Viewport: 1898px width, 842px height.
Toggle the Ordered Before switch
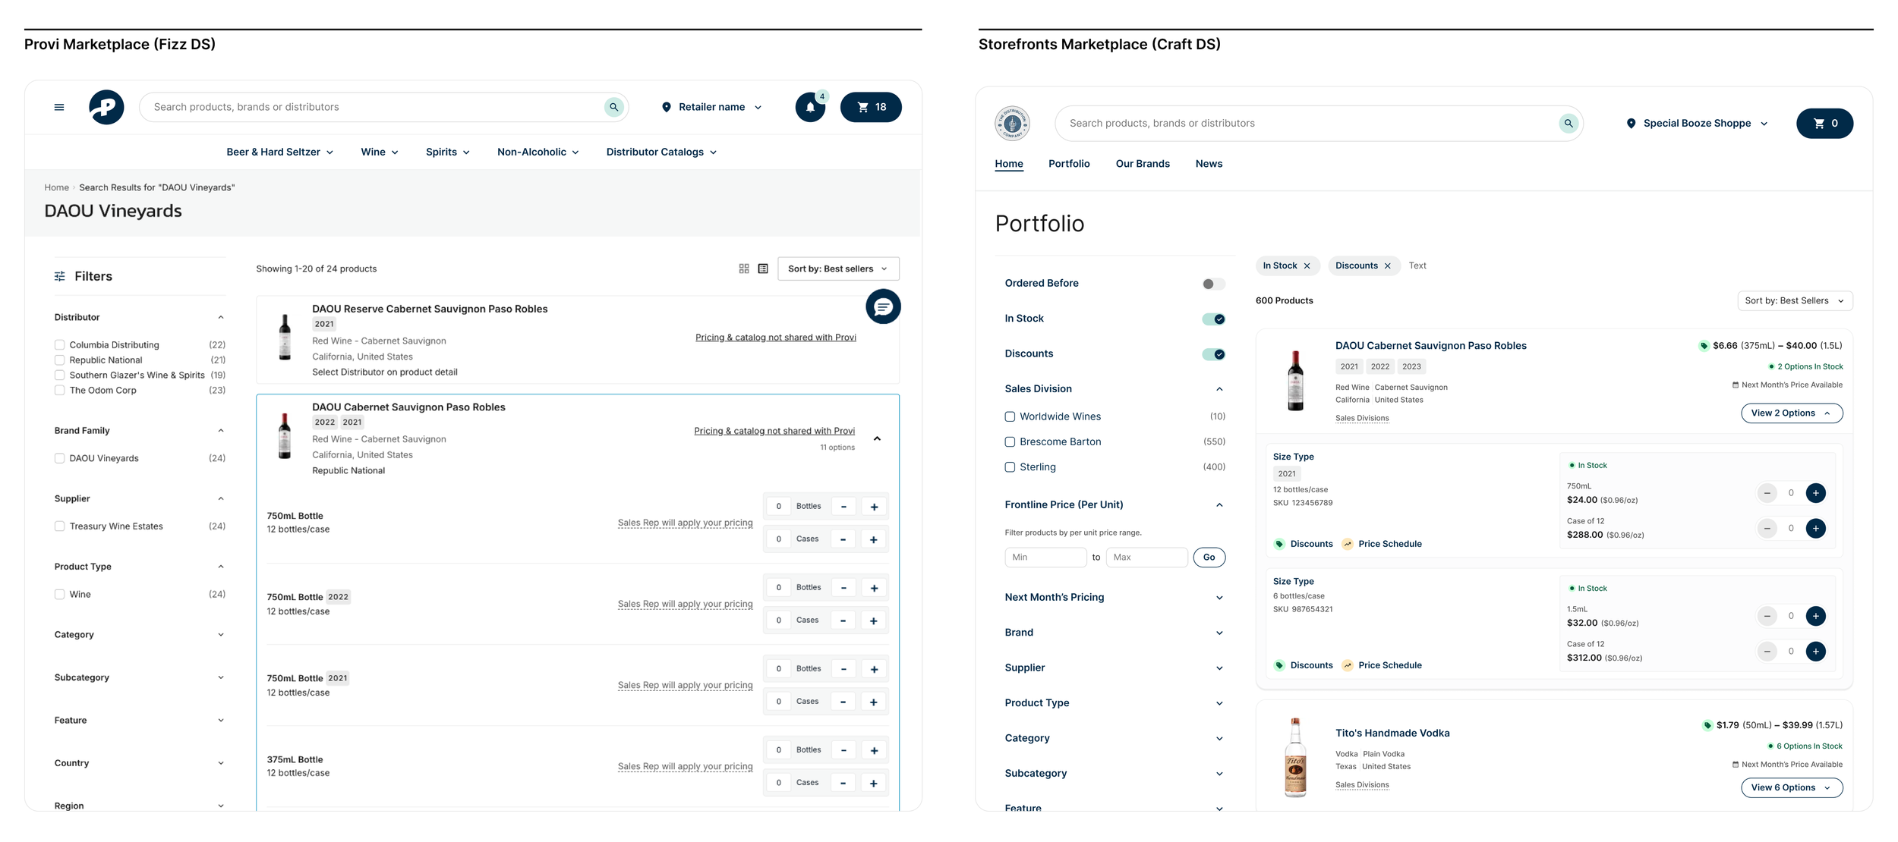1213,284
